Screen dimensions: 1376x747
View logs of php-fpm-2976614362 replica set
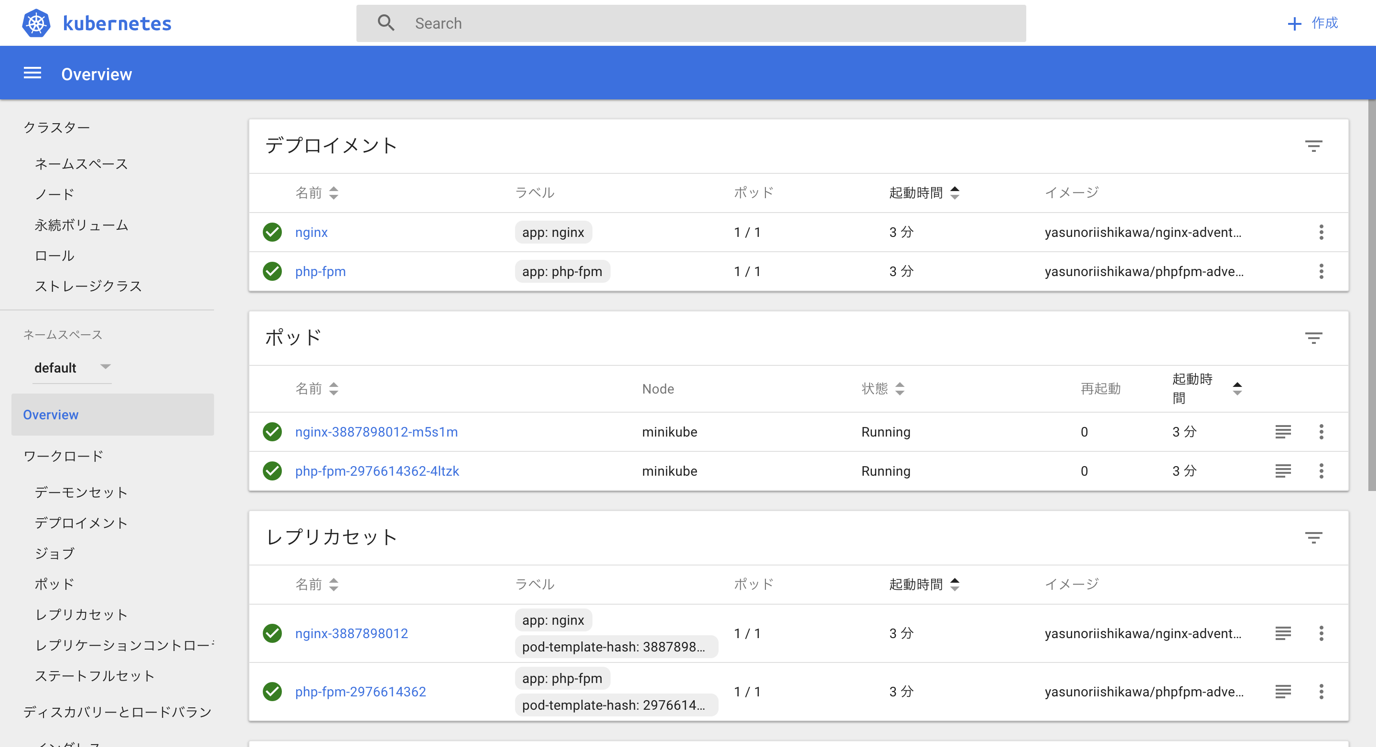point(1283,692)
